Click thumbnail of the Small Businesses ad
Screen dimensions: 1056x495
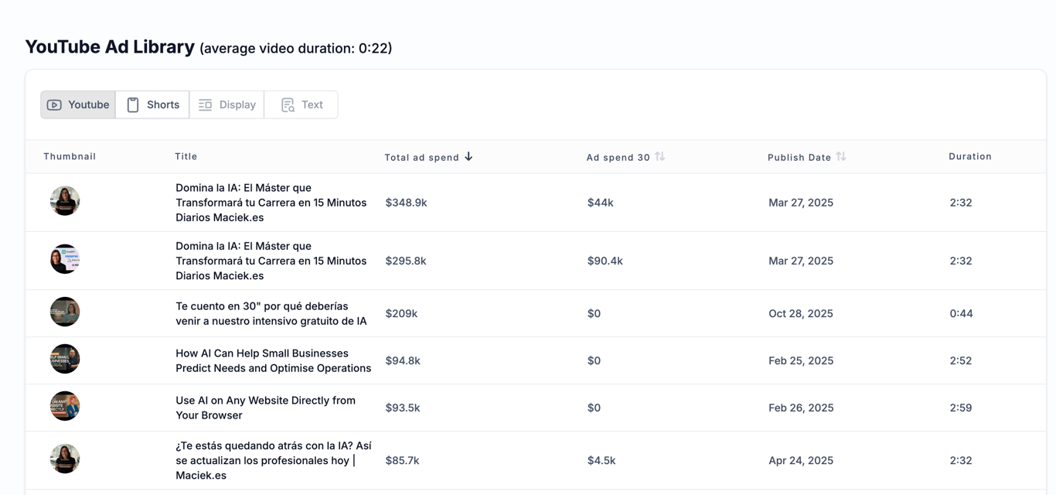[65, 359]
